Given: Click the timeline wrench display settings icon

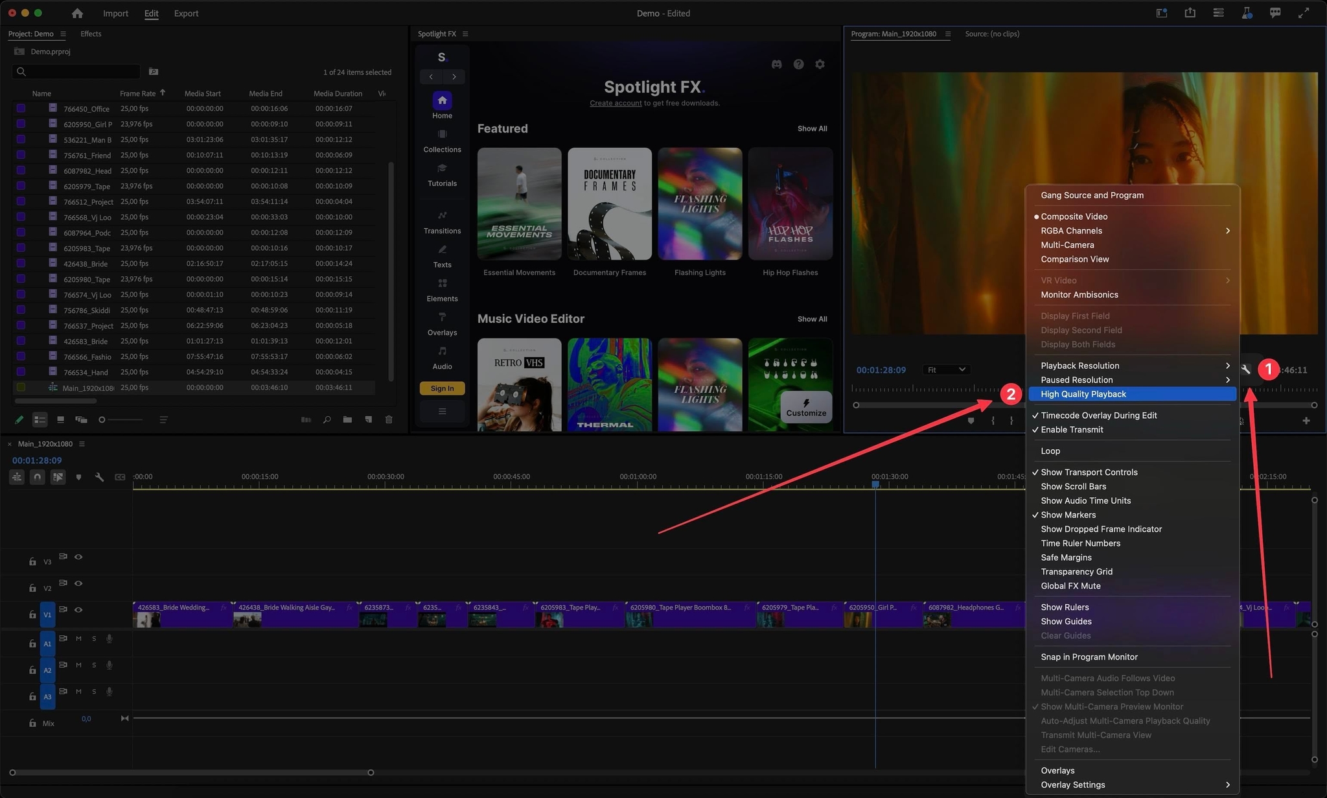Looking at the screenshot, I should pos(99,477).
